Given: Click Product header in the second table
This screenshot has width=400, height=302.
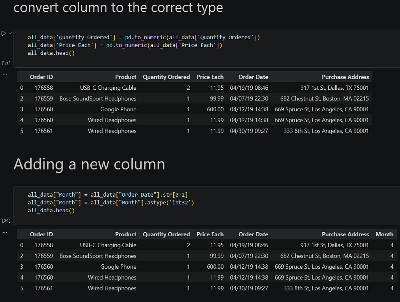Looking at the screenshot, I should point(126,234).
